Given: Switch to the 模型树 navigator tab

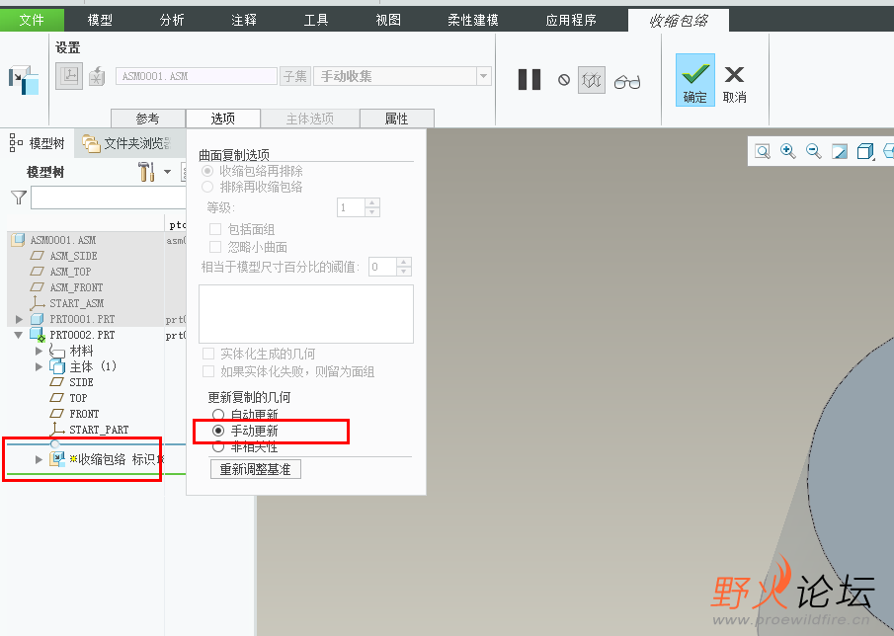Looking at the screenshot, I should coord(38,143).
